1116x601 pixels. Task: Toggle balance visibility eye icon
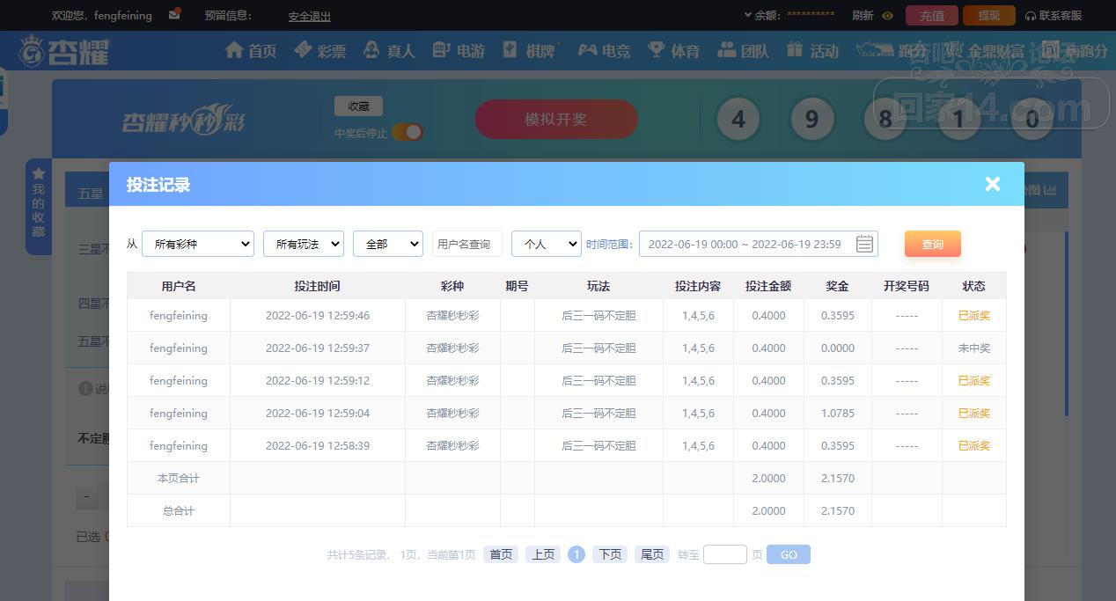pyautogui.click(x=887, y=16)
